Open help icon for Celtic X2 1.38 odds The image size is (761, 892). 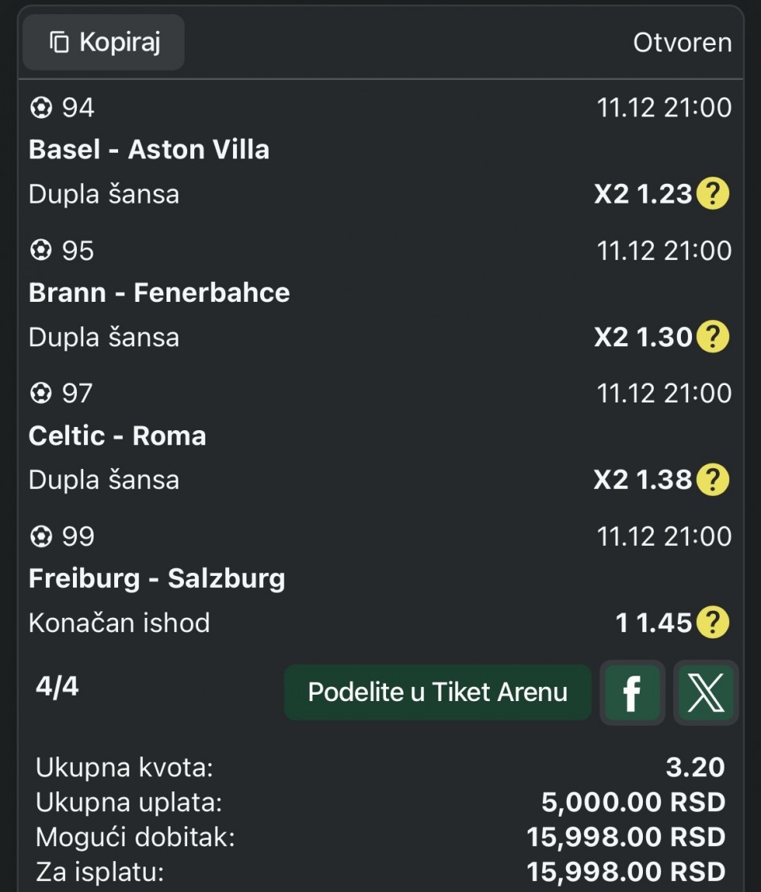pos(712,479)
